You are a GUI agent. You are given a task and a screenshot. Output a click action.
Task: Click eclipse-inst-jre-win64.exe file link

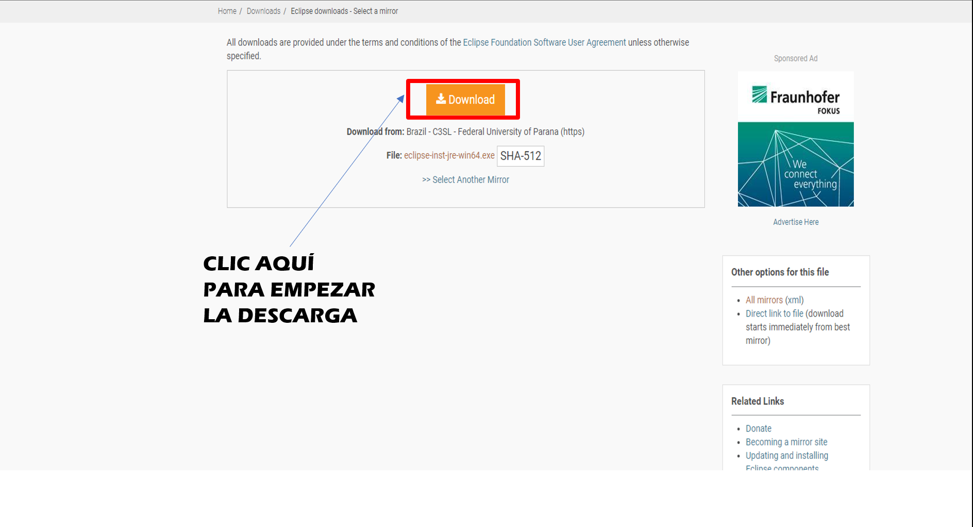[x=449, y=155]
